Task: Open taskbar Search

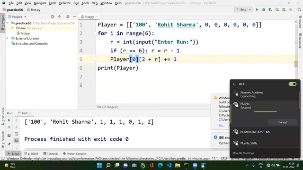Action: [108, 165]
